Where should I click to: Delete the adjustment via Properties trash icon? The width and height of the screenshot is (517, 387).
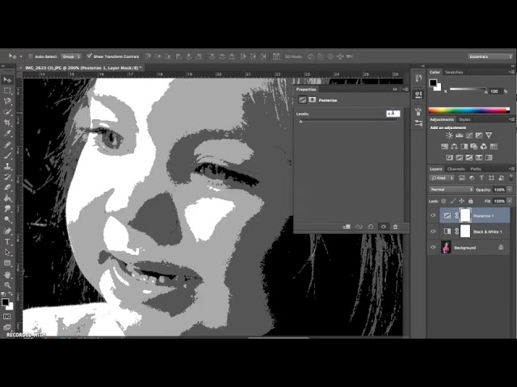click(395, 227)
